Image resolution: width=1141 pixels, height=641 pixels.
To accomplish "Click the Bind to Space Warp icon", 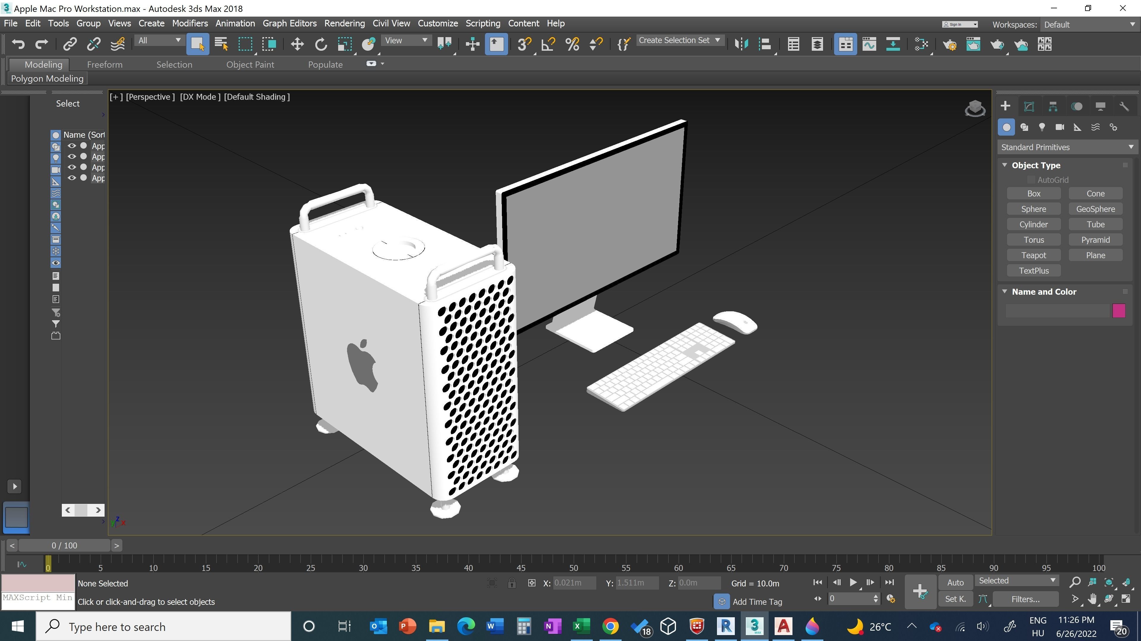I will 118,44.
